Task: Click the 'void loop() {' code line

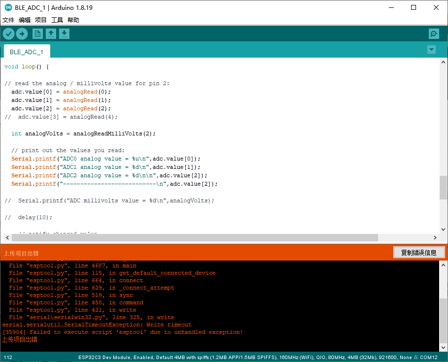Action: pyautogui.click(x=27, y=66)
